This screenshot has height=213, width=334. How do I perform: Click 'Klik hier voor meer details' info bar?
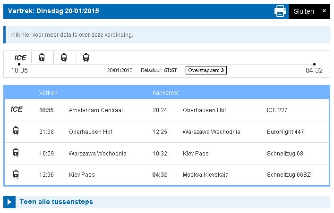point(72,35)
